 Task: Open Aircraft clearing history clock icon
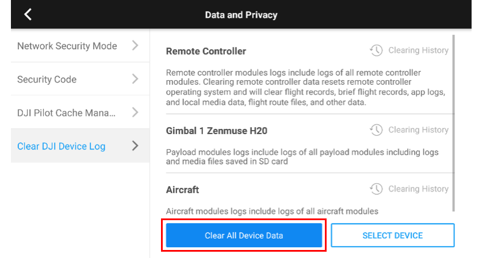click(376, 189)
